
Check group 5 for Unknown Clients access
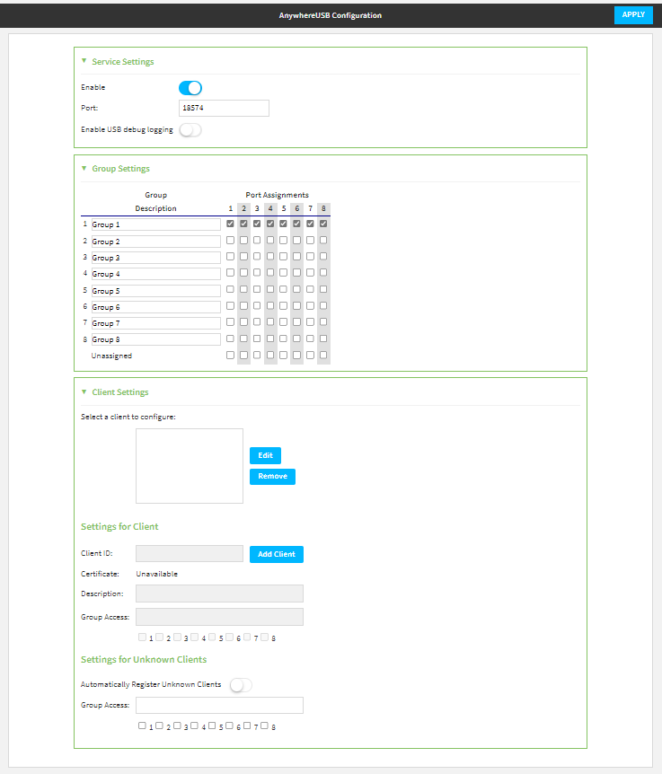coord(212,726)
